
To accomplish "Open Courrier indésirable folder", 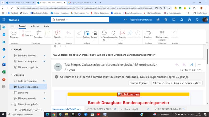I will click(x=28, y=87).
